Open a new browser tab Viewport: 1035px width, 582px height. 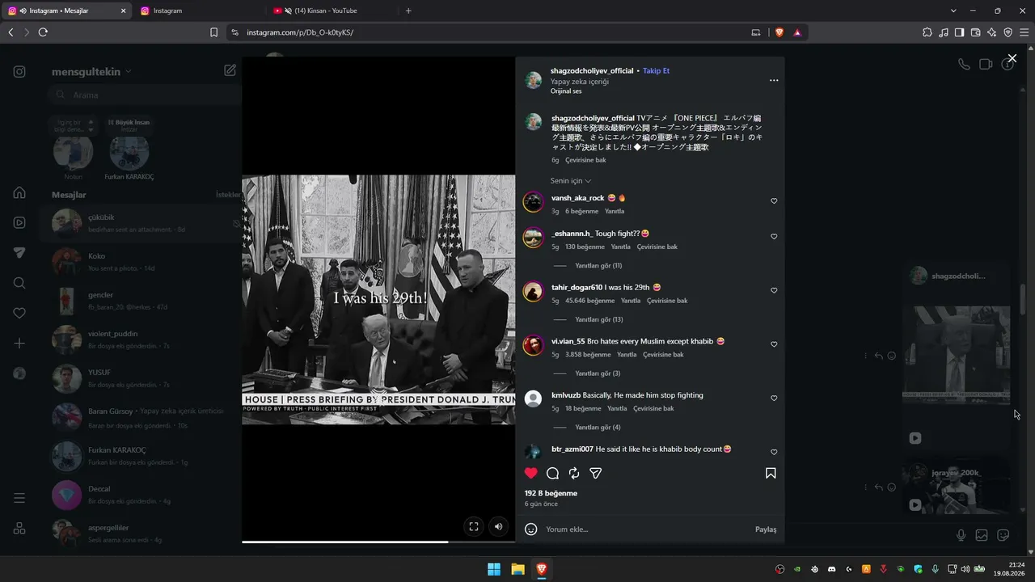pos(408,11)
